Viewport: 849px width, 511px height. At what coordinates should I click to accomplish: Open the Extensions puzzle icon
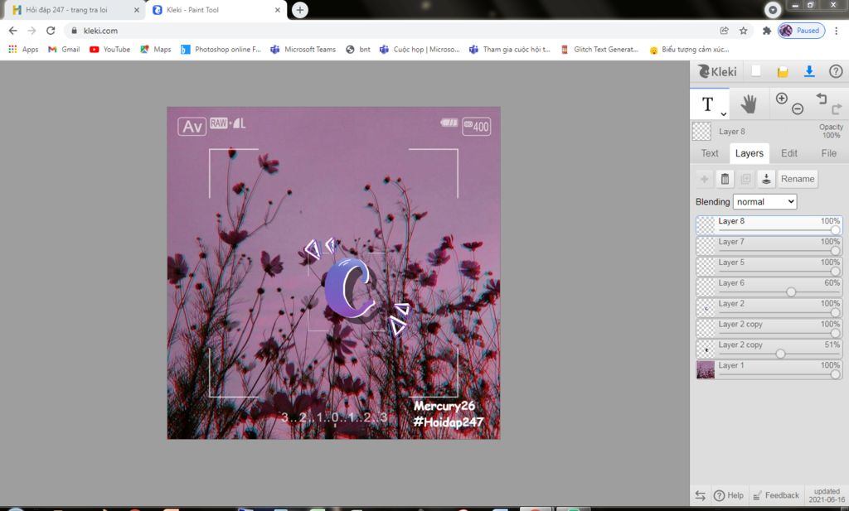(767, 31)
